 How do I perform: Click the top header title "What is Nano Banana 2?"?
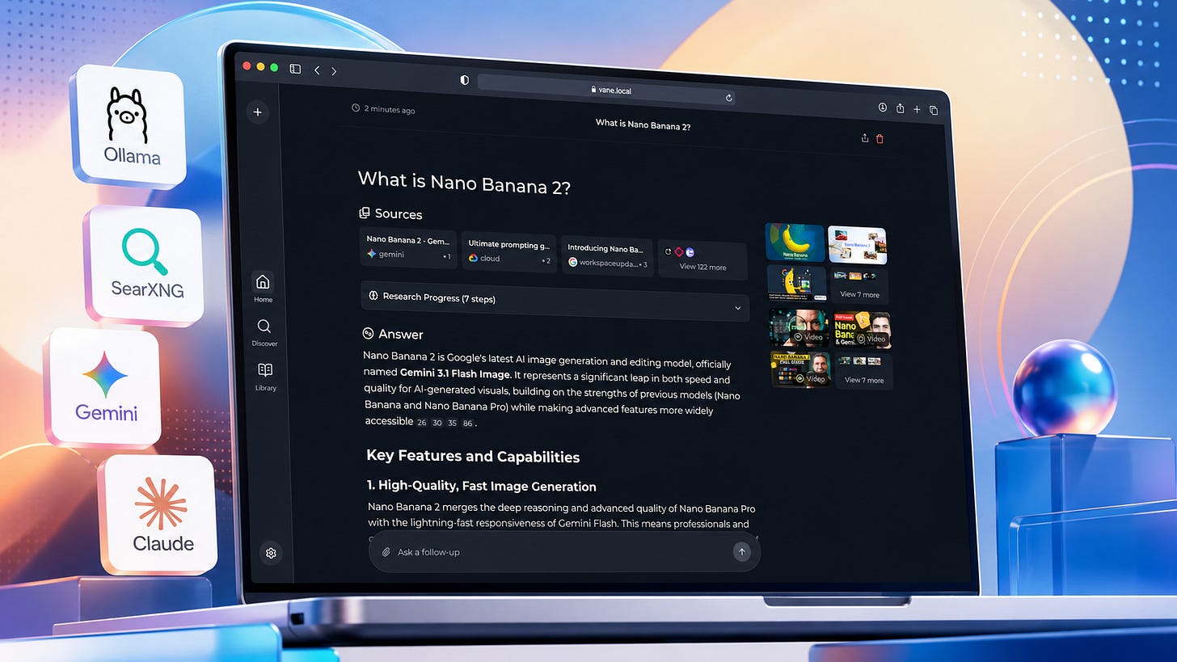point(643,124)
